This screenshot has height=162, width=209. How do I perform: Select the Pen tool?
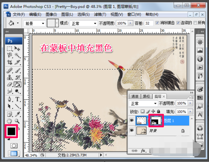pyautogui.click(x=9, y=99)
